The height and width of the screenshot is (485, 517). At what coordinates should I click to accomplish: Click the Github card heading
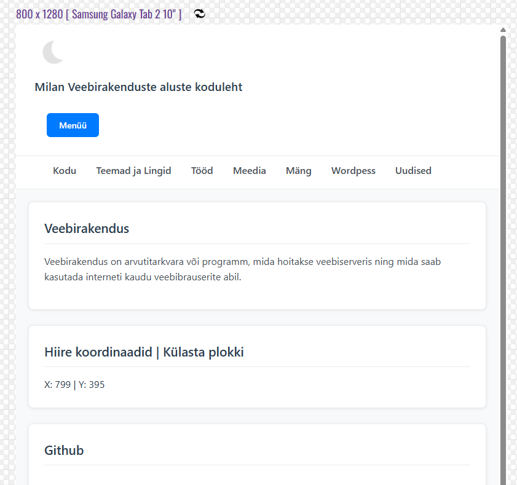64,451
